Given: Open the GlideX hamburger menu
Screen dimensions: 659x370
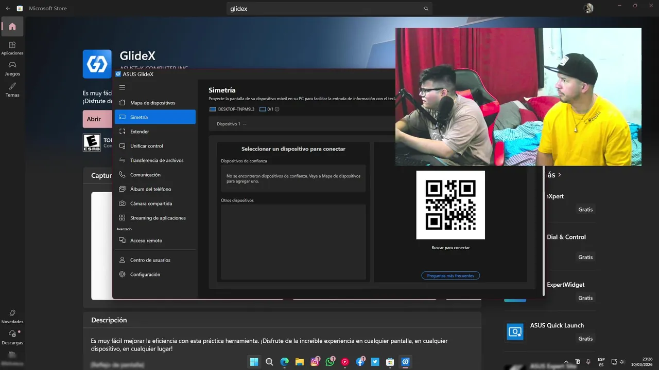Looking at the screenshot, I should tap(122, 87).
